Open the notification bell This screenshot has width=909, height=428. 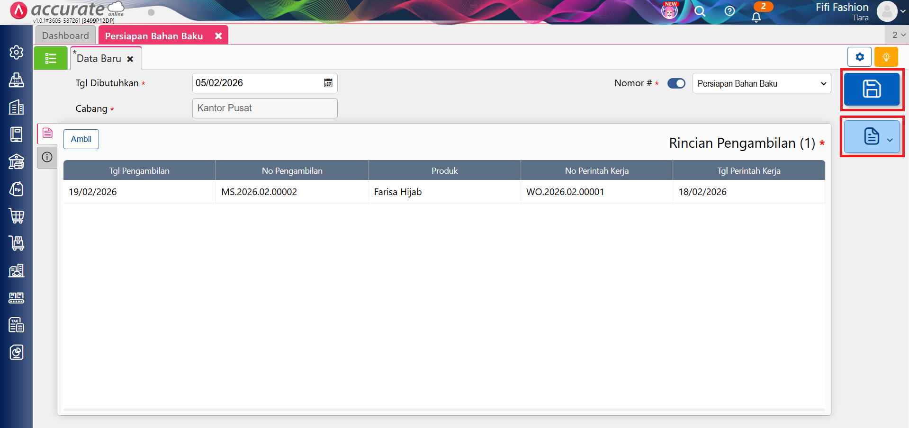[x=756, y=17]
